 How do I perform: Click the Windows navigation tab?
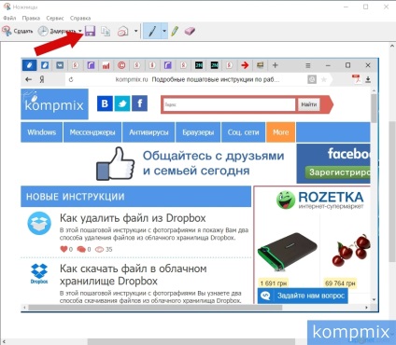pyautogui.click(x=41, y=132)
